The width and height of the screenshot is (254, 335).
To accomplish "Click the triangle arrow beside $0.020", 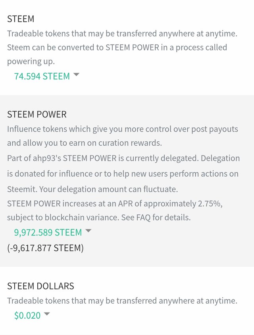I will pos(47,314).
